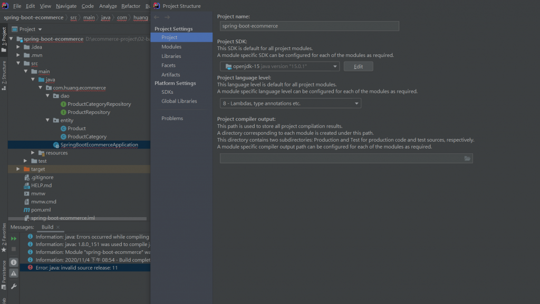Click the rerun build green arrows icon
The image size is (540, 304).
[13, 238]
